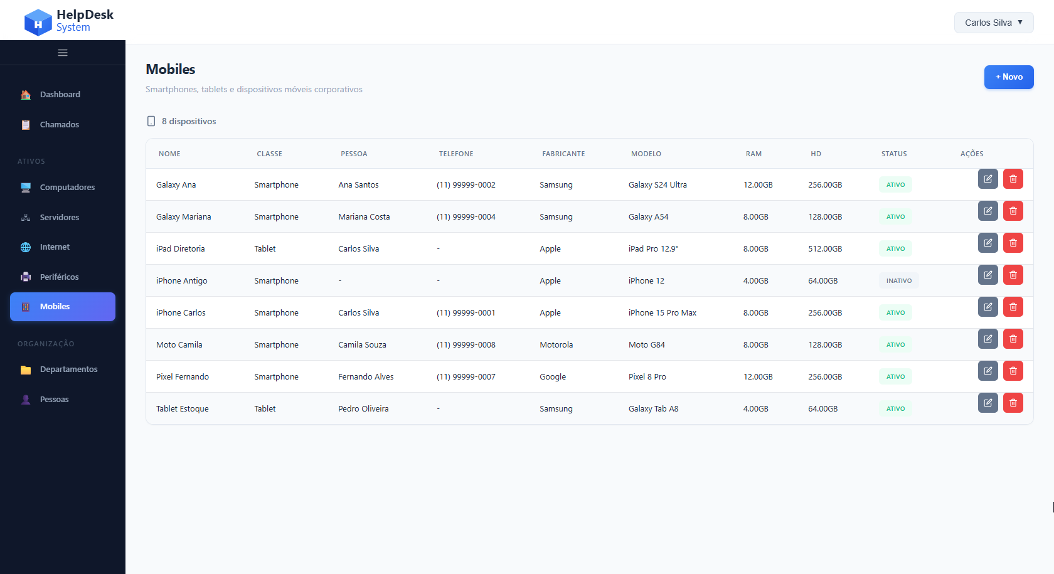Open the Servidores page
Screen dimensions: 1054x574
click(60, 218)
